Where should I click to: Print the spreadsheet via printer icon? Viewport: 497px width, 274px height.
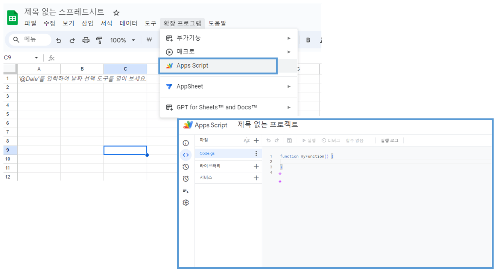86,40
